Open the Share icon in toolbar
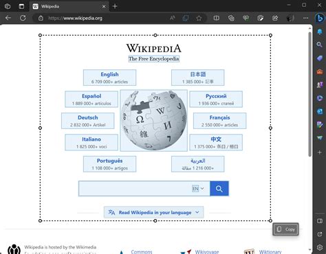The image size is (326, 254). tap(275, 18)
